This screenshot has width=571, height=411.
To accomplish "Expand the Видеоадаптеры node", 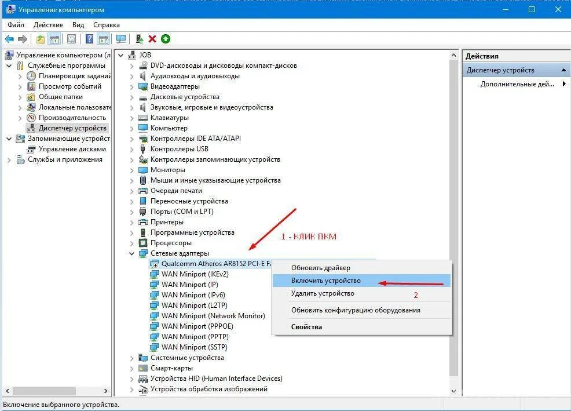I will (x=132, y=87).
